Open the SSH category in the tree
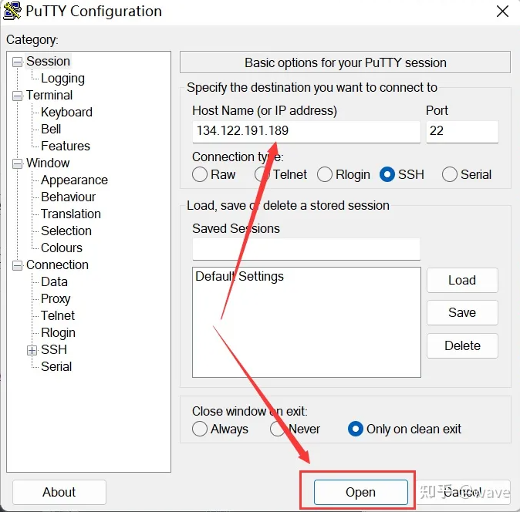This screenshot has height=512, width=520. coord(54,349)
